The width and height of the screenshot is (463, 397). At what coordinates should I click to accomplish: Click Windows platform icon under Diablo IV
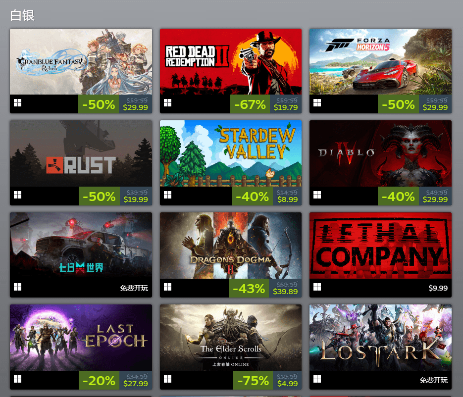pos(317,195)
